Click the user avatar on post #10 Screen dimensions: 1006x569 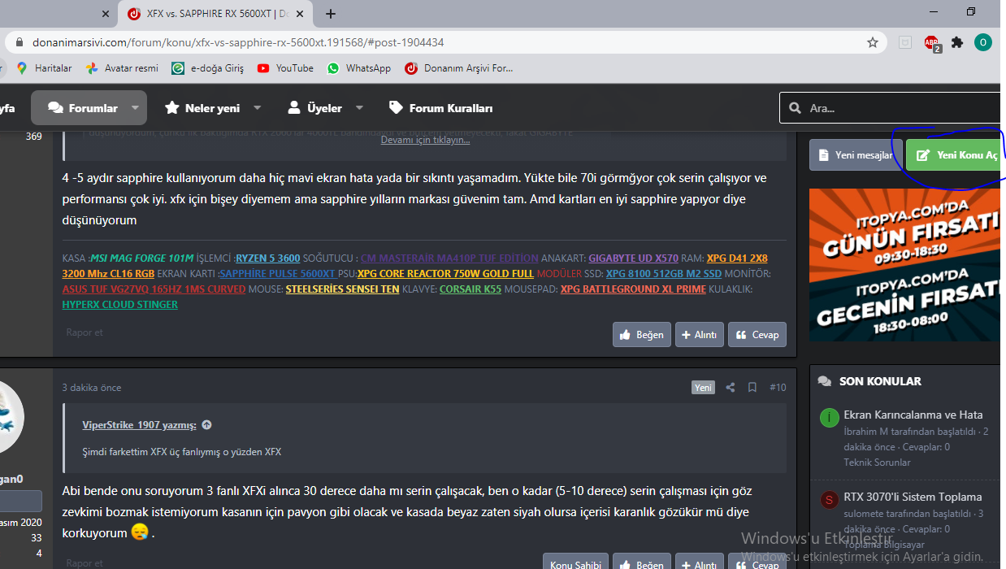point(10,417)
